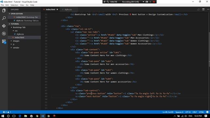Open style.css in the css folder
210x118 pixels.
[x=24, y=34]
